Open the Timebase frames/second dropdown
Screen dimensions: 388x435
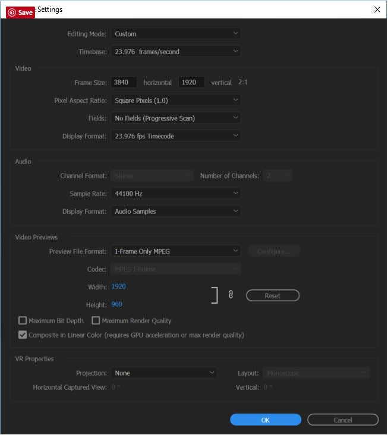[176, 52]
